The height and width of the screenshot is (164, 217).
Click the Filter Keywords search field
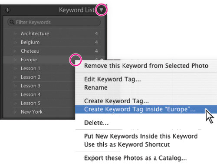pyautogui.click(x=54, y=22)
